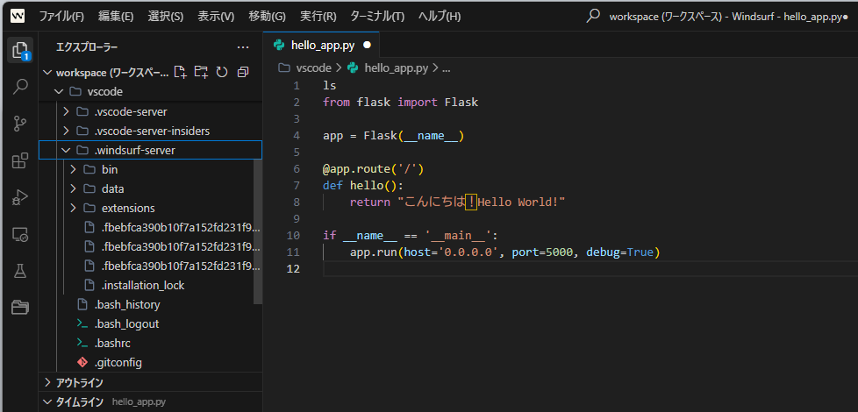The height and width of the screenshot is (412, 858).
Task: Click the .bash_logout shell file icon
Action: pyautogui.click(x=82, y=323)
